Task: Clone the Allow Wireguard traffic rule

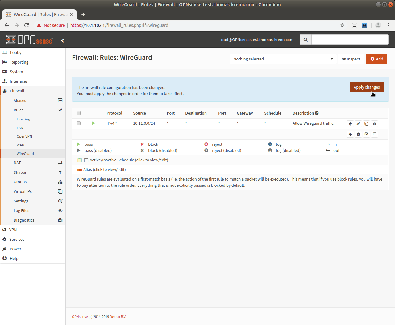Action: coord(366,124)
